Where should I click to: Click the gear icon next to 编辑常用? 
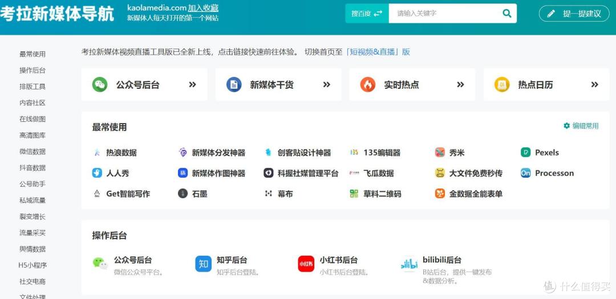pyautogui.click(x=566, y=126)
